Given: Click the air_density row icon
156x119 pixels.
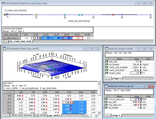Looking at the screenshot, I should [x=107, y=65].
